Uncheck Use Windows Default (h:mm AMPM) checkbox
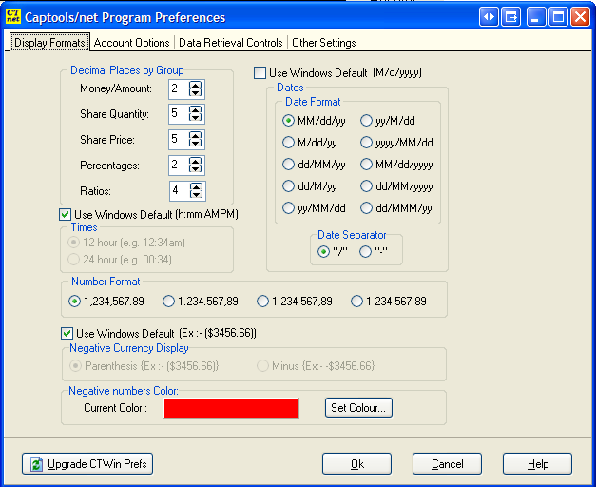Image resolution: width=596 pixels, height=487 pixels. [66, 214]
